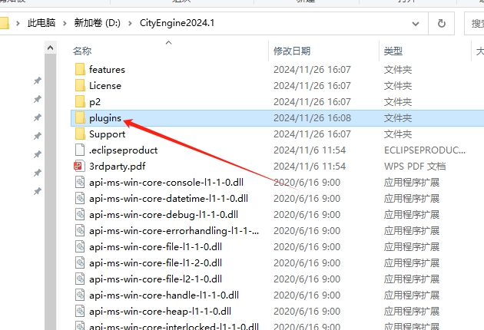Click icon of api-ms-win-core-file-l1-2-0.dll
The width and height of the screenshot is (484, 330).
80,262
